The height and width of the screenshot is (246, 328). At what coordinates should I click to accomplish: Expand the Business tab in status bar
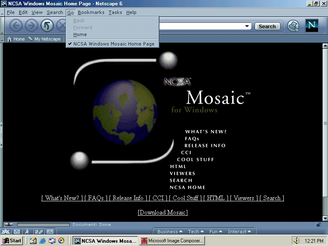pos(170,232)
